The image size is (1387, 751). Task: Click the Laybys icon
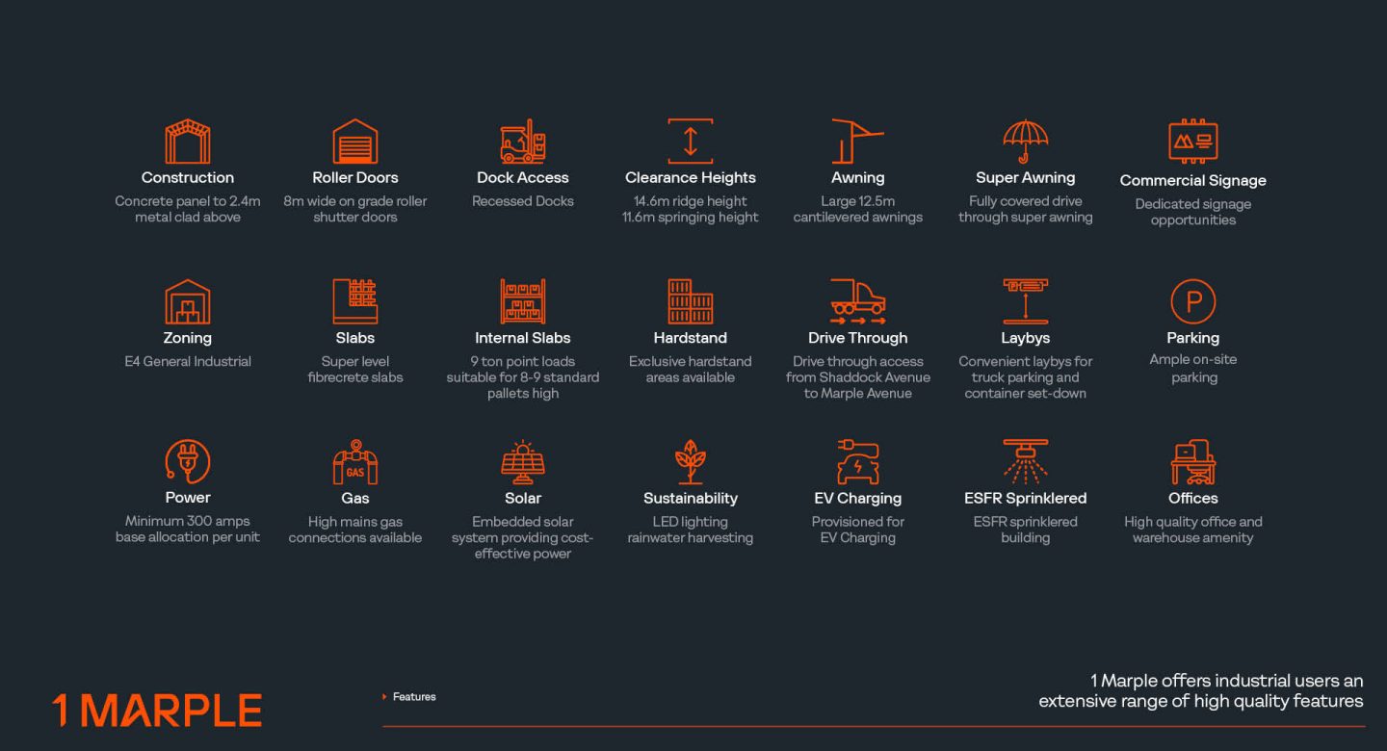[1026, 301]
